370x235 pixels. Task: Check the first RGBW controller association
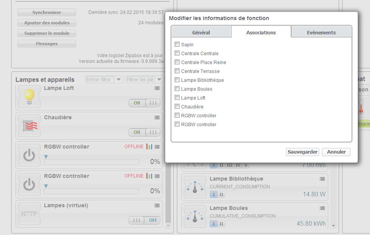pyautogui.click(x=177, y=115)
